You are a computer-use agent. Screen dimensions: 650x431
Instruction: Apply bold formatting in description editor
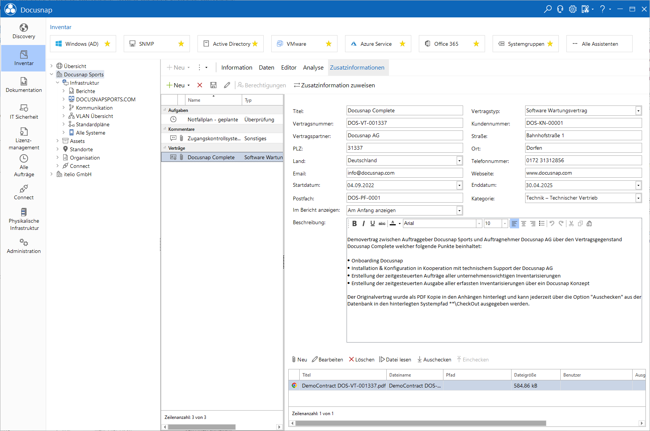355,223
